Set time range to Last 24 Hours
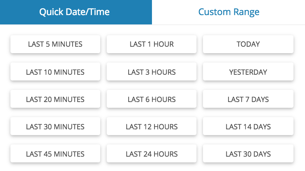 (152, 153)
